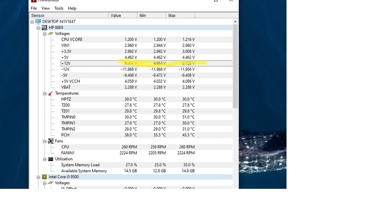Click the Fans icon
The height and width of the screenshot is (215, 382).
tap(51, 141)
